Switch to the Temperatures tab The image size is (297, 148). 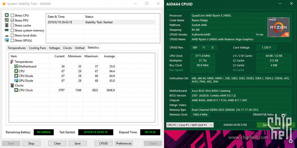[x=17, y=48]
